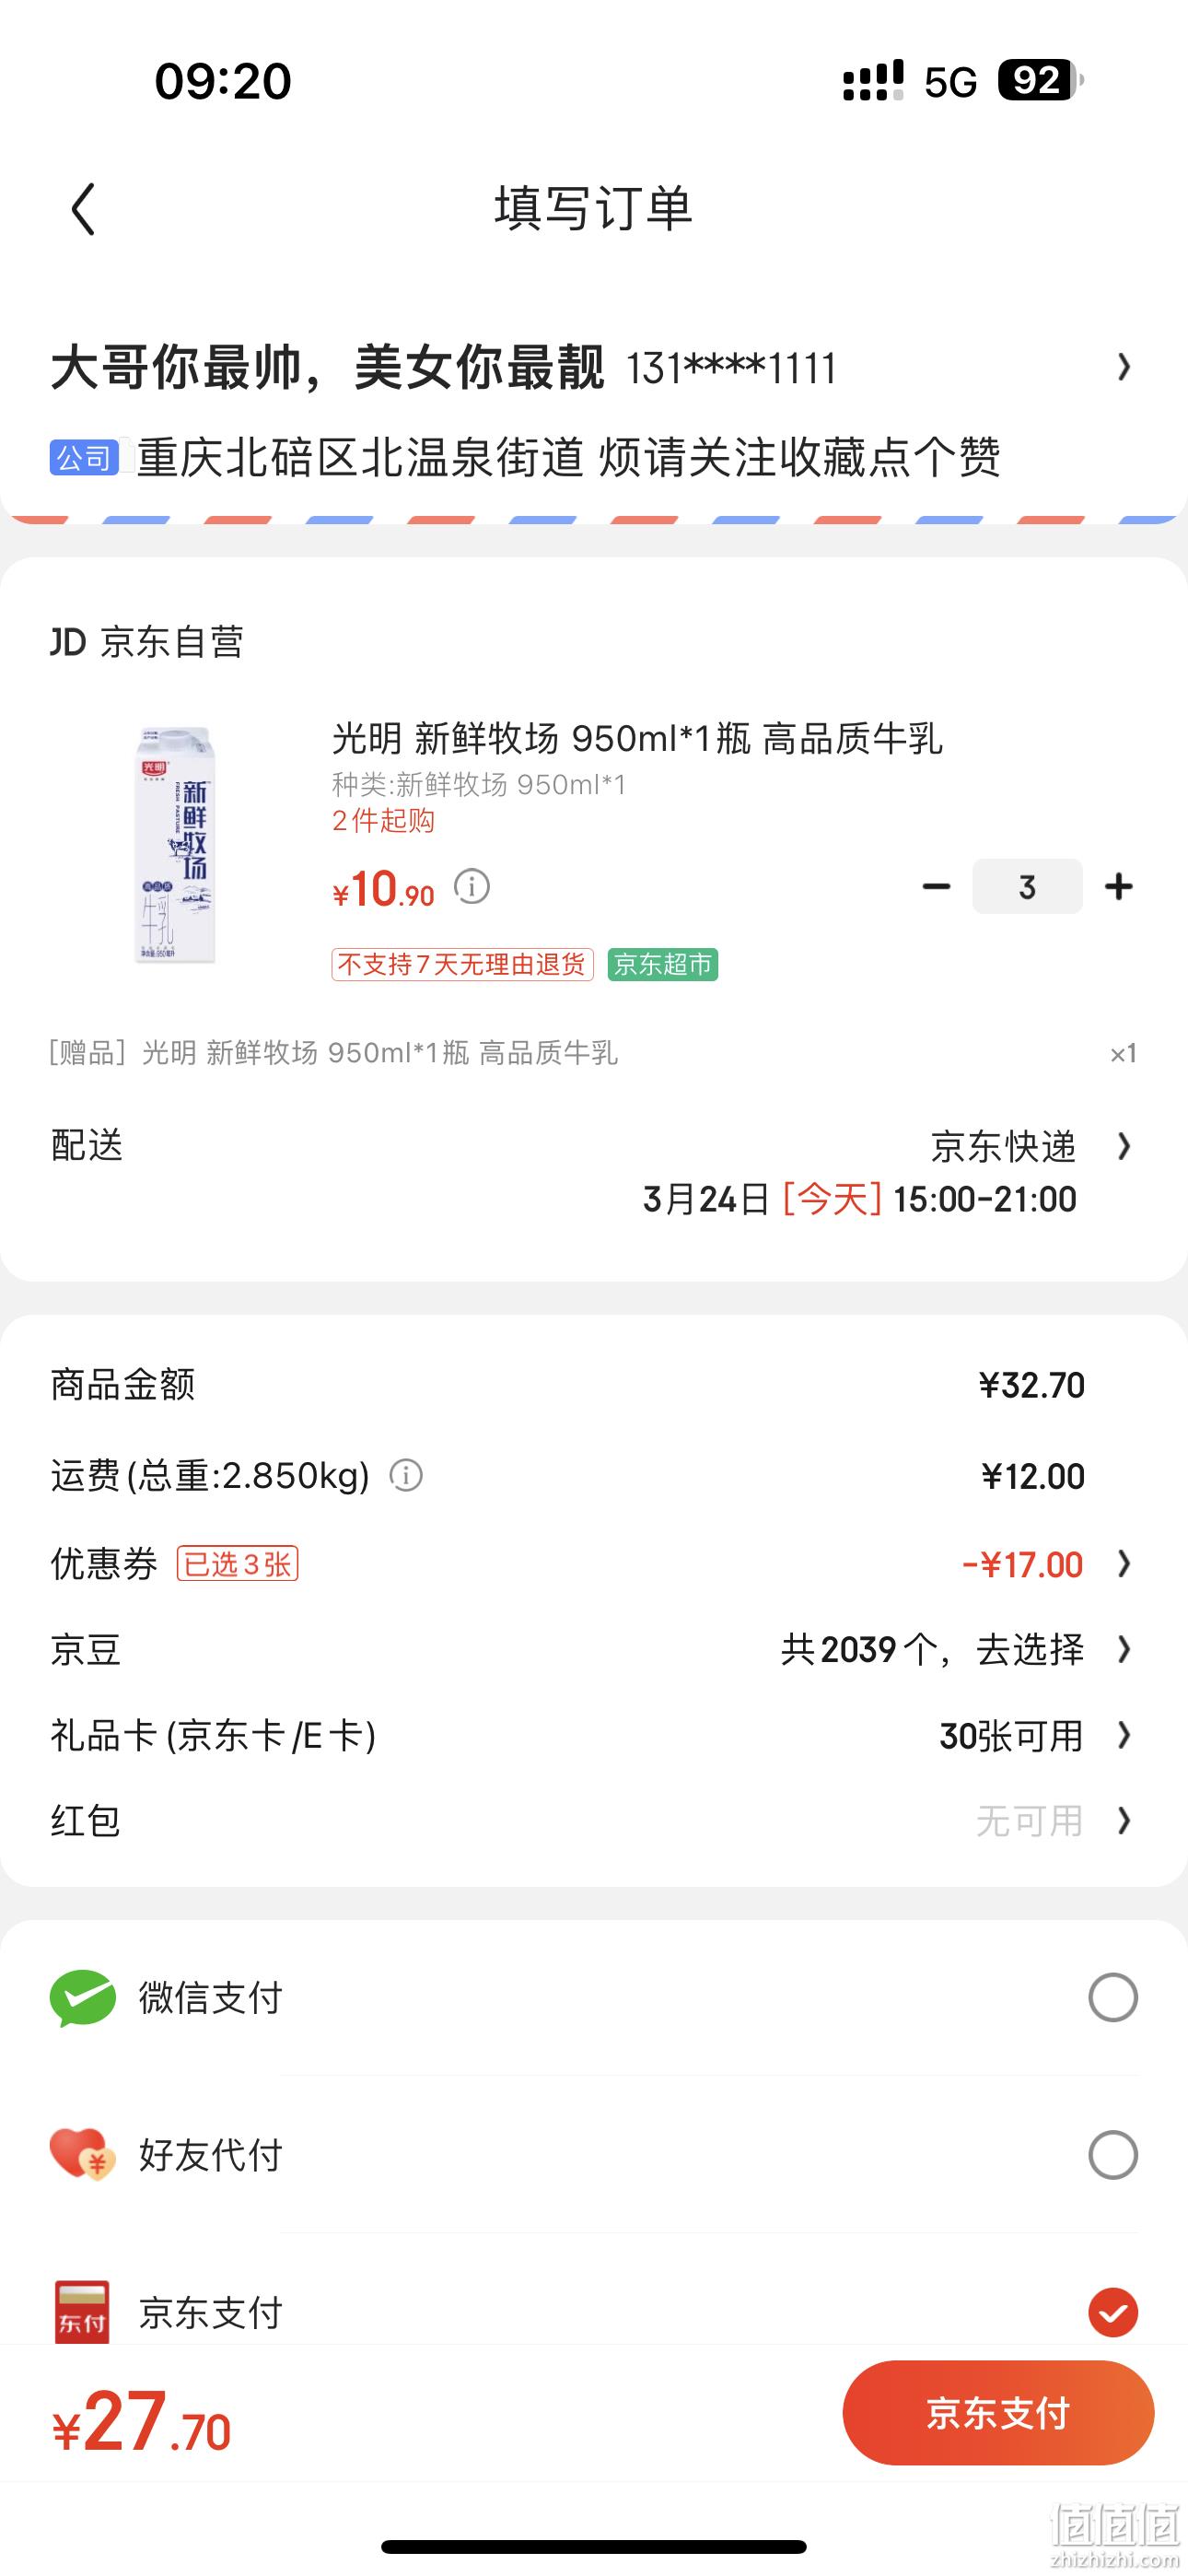1188x2576 pixels.
Task: Open the milk carton product thumbnail
Action: [175, 845]
